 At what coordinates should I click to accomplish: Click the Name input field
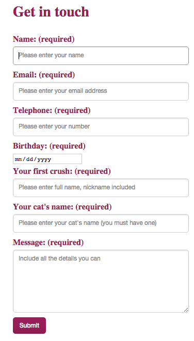pyautogui.click(x=101, y=55)
